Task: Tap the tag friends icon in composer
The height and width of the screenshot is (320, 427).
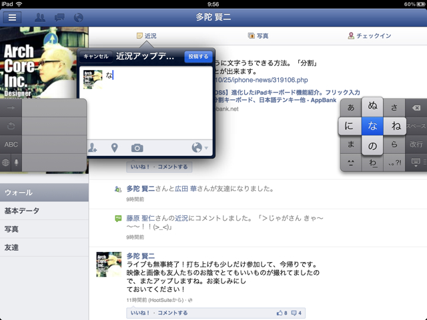Action: (92, 148)
